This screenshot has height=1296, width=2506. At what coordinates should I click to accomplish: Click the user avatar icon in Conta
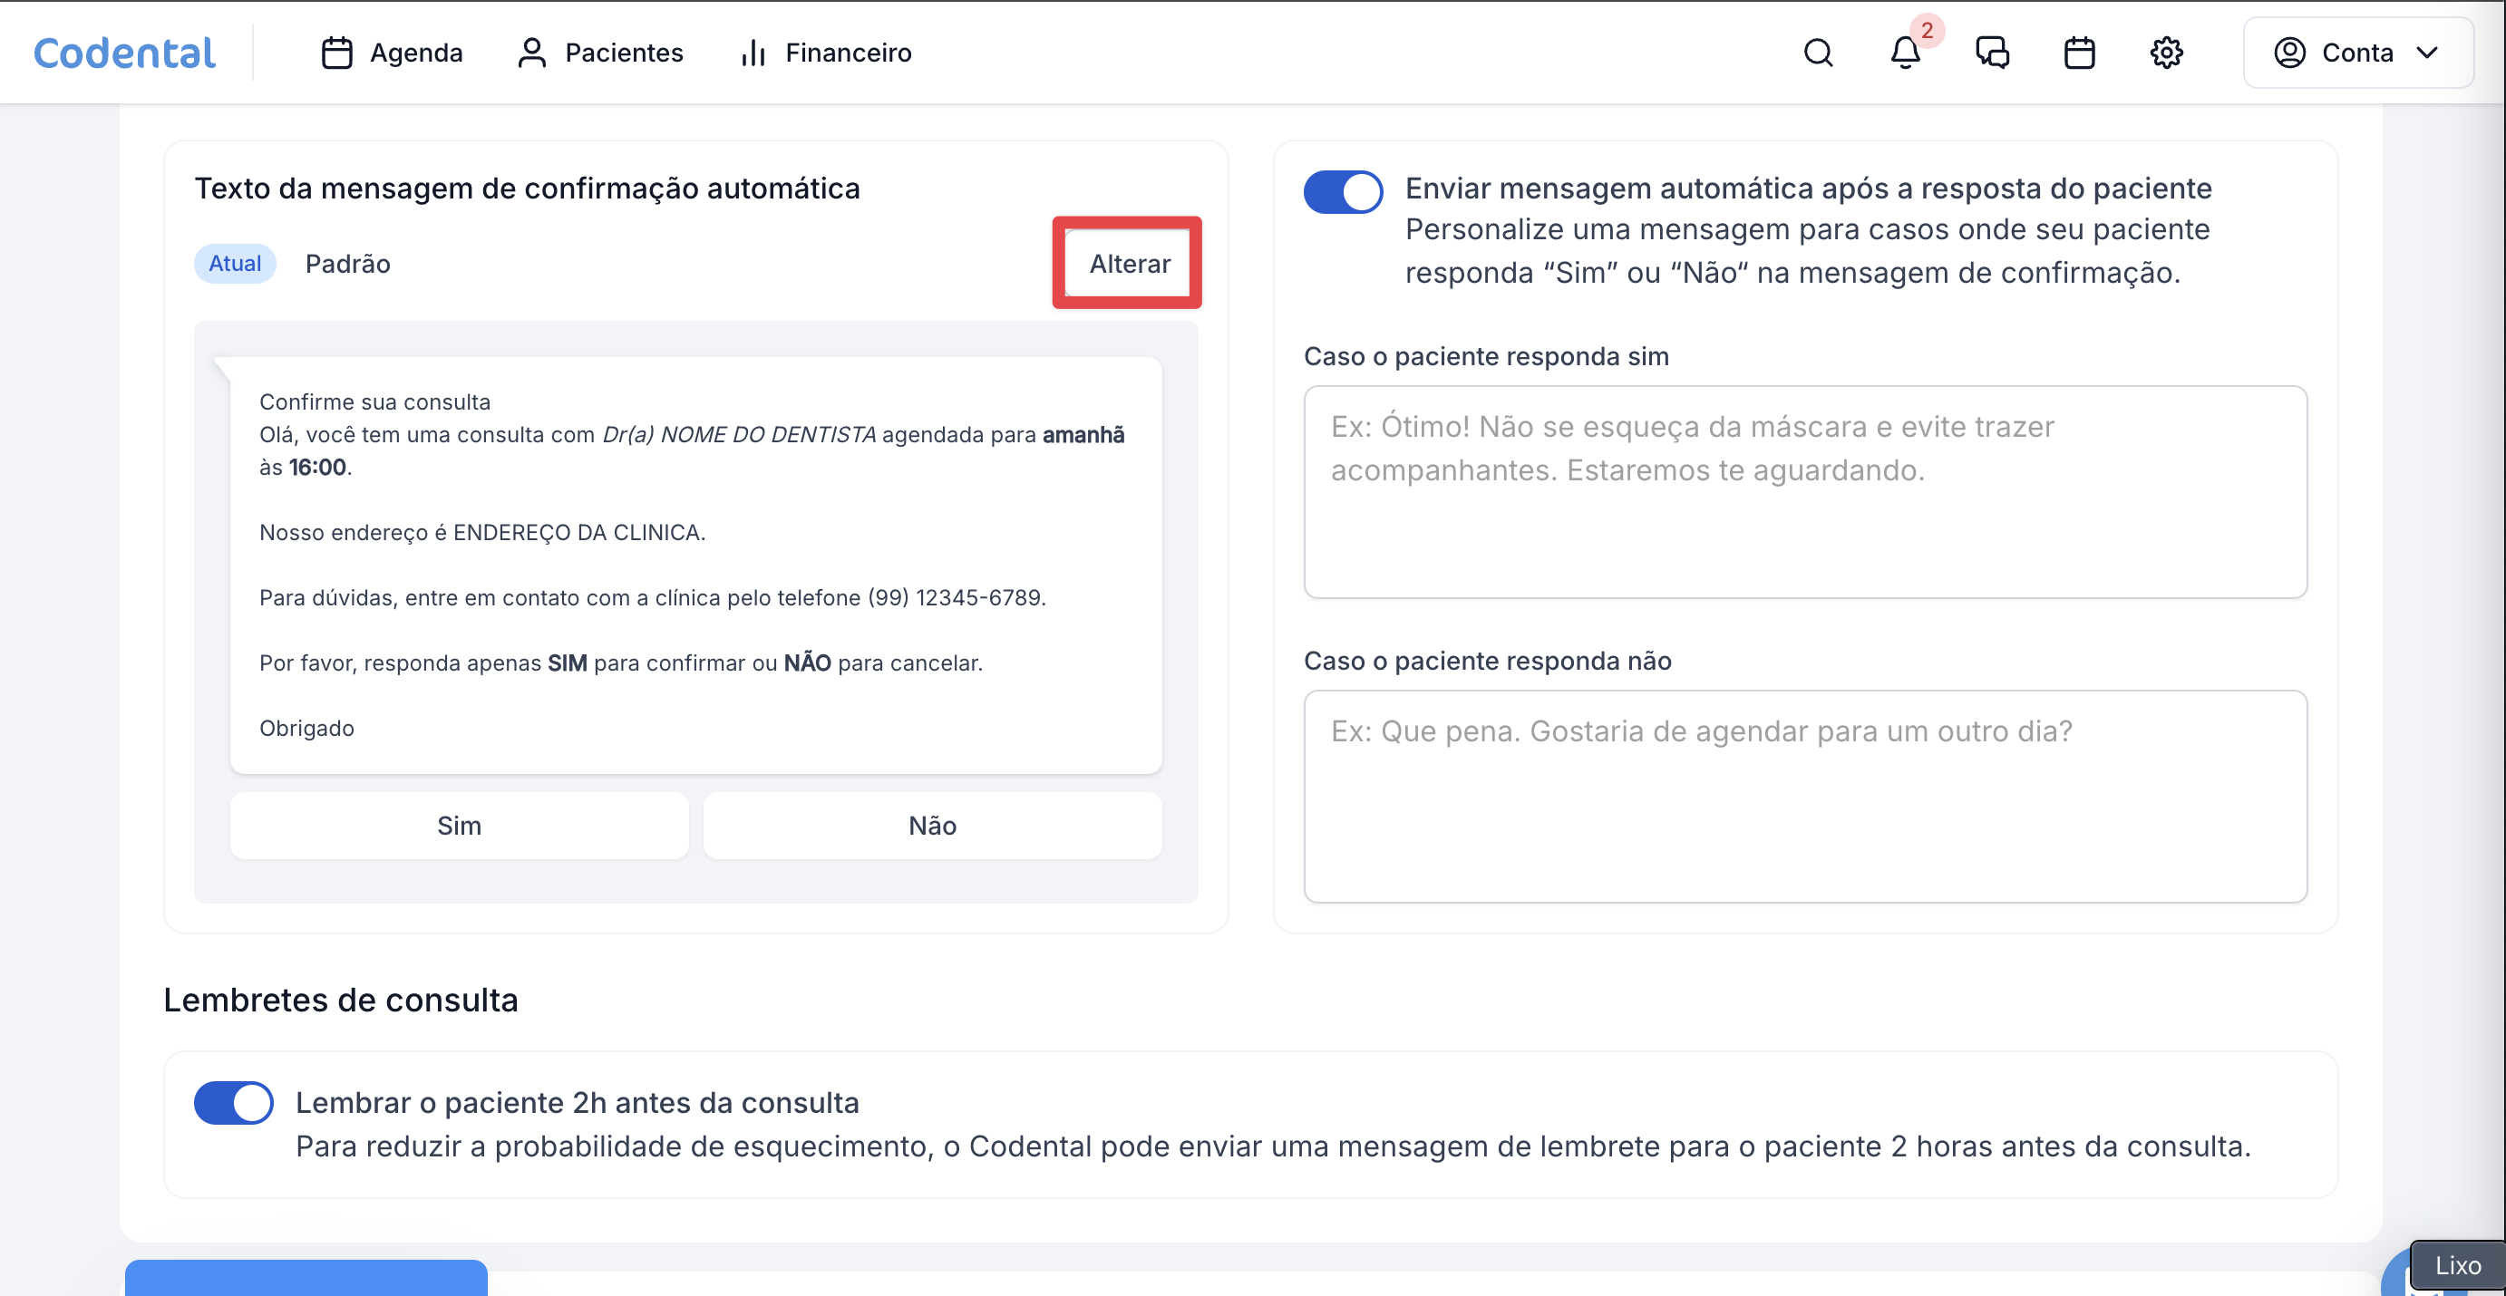(x=2289, y=53)
